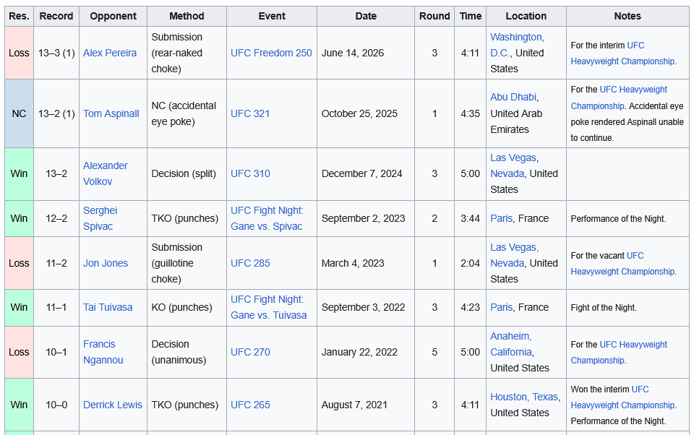694x435 pixels.
Task: Open UFC Fight Night: Gane vs. Tuivasa link
Action: click(269, 307)
